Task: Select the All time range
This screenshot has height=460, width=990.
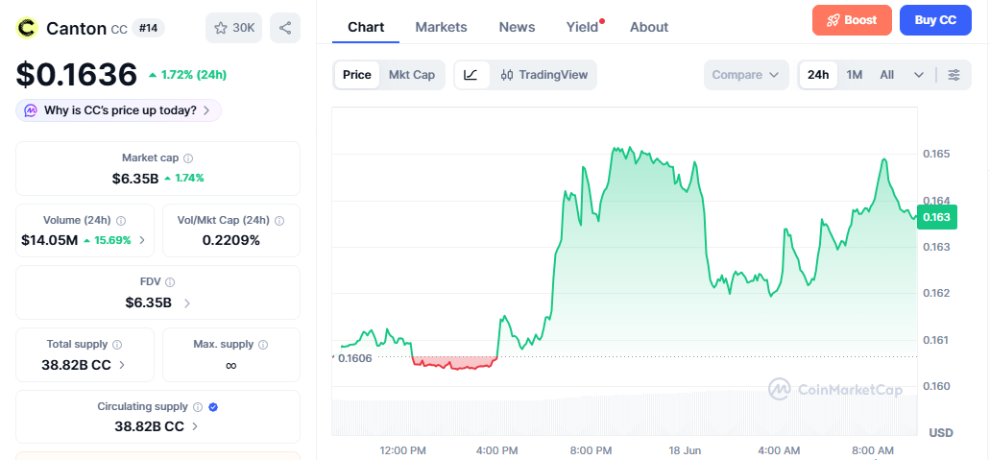Action: point(887,75)
